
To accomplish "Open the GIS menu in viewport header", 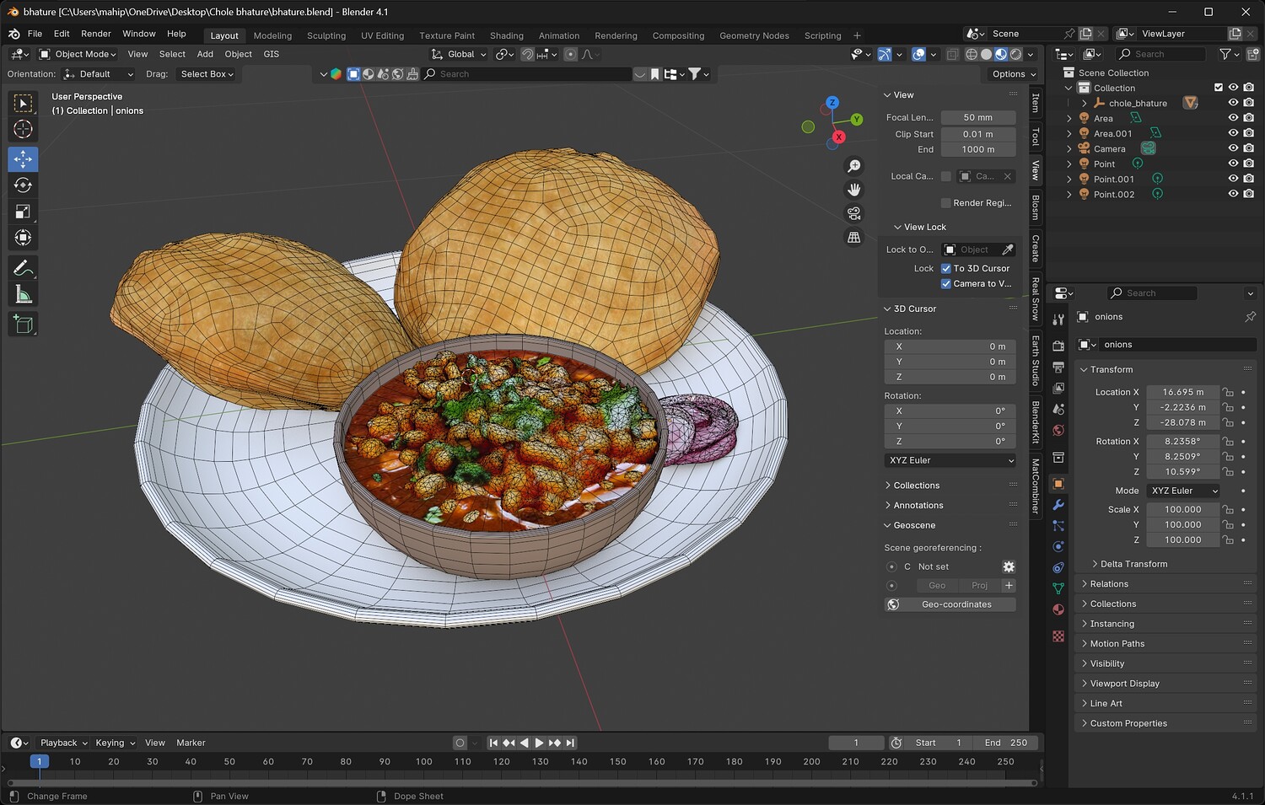I will coord(272,54).
